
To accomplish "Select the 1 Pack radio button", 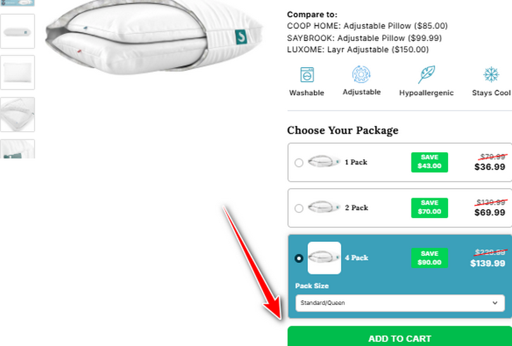I will (x=299, y=162).
